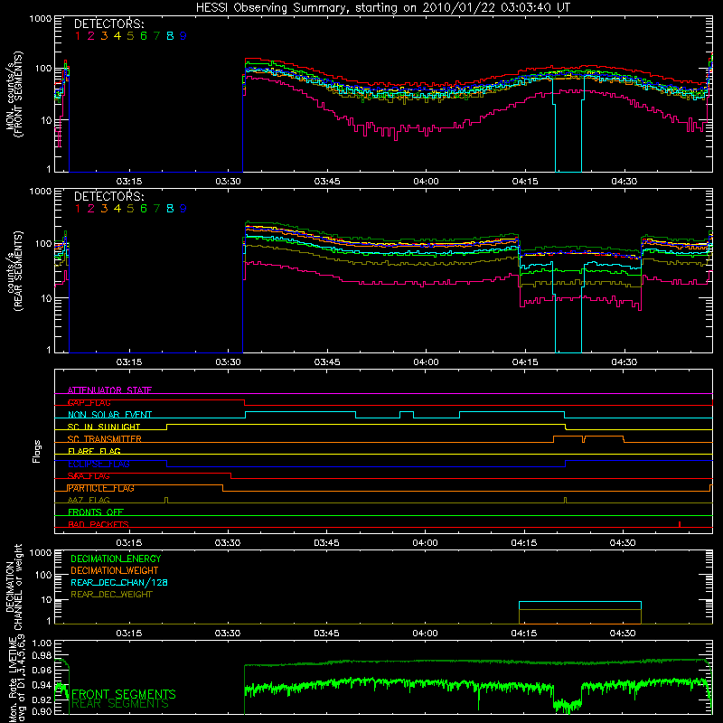Click 04:00 tick label under front segments plot
Screen dimensions: 723x723
[x=426, y=182]
